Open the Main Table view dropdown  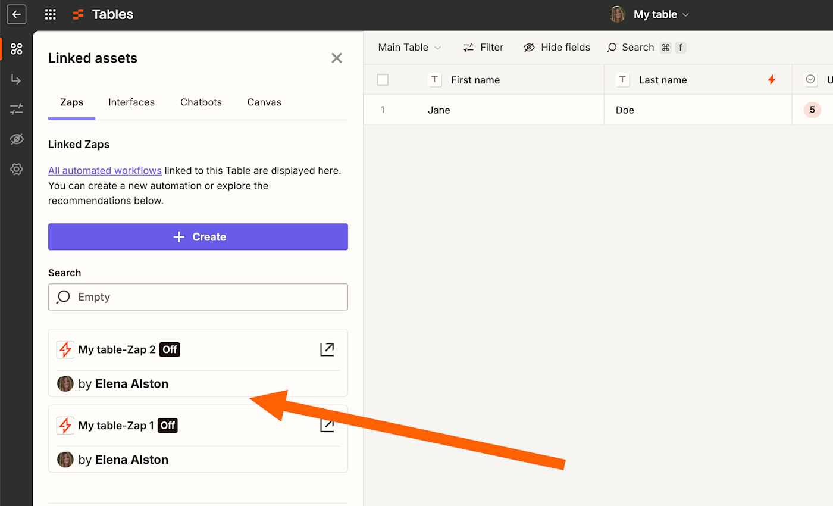click(x=410, y=48)
